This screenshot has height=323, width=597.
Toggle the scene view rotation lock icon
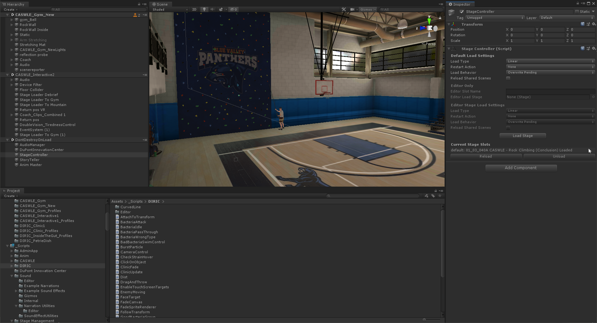point(440,18)
